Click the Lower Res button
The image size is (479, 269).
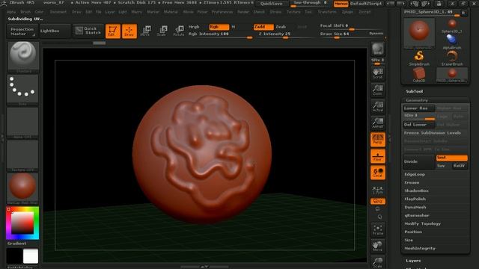418,108
